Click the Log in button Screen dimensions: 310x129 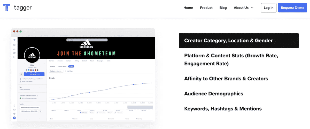(268, 8)
